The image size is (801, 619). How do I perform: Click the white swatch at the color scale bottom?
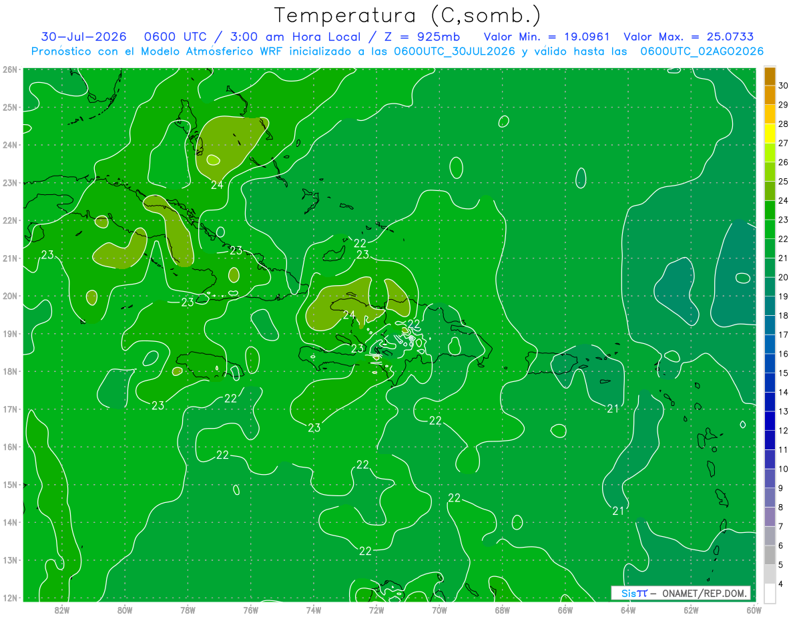(770, 594)
